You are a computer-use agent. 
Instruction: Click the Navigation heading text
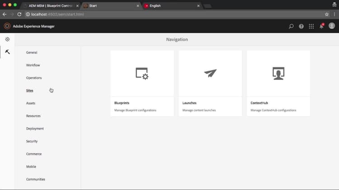click(177, 40)
